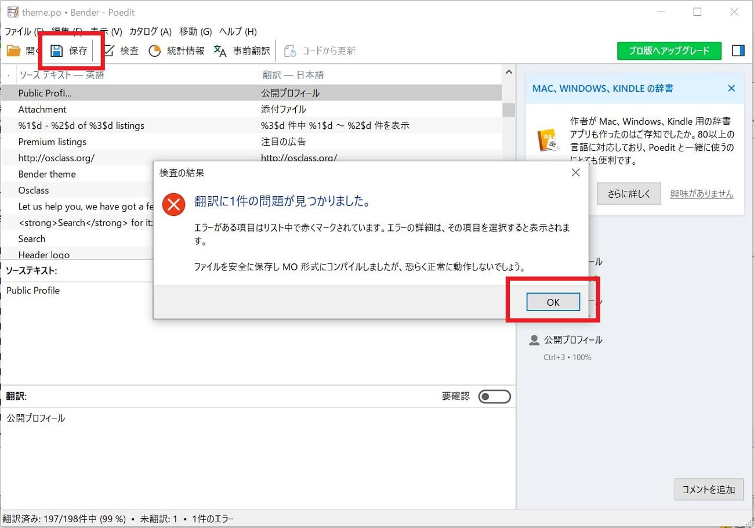
Task: Close the 検査の結果 dialog with X
Action: [x=575, y=173]
